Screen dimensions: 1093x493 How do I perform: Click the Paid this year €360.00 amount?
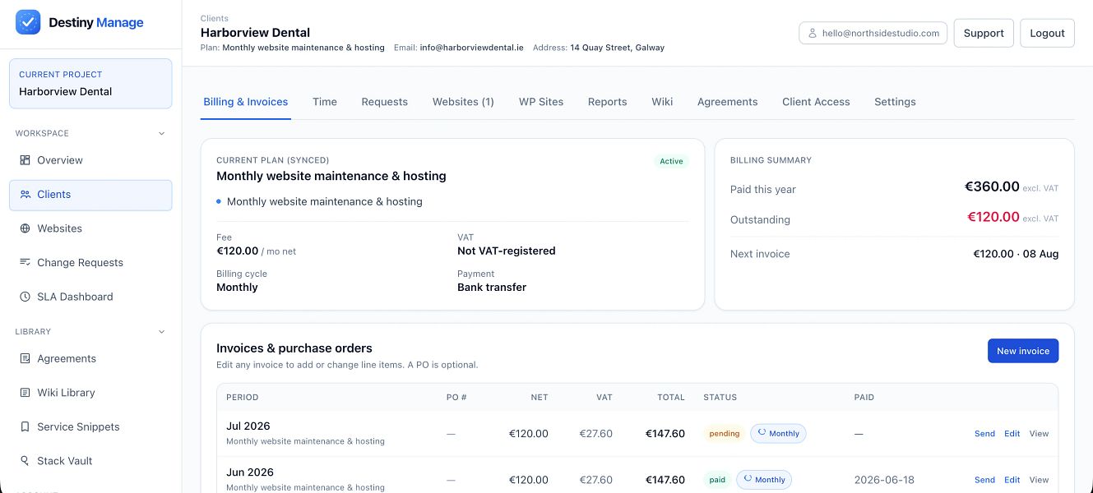[x=992, y=187]
